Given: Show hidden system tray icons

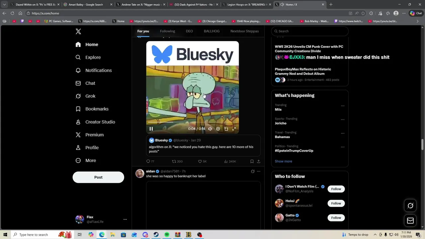Looking at the screenshot, I should [375, 235].
